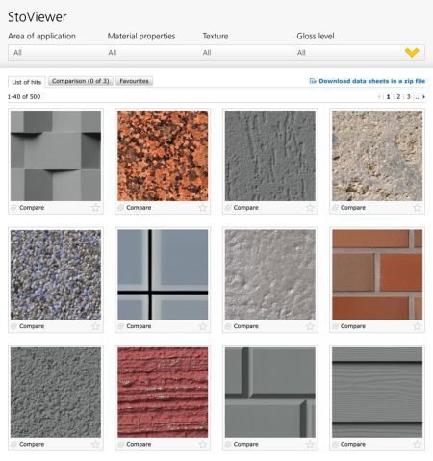Switch to the Comparison (0 of 3) tab

pyautogui.click(x=81, y=81)
